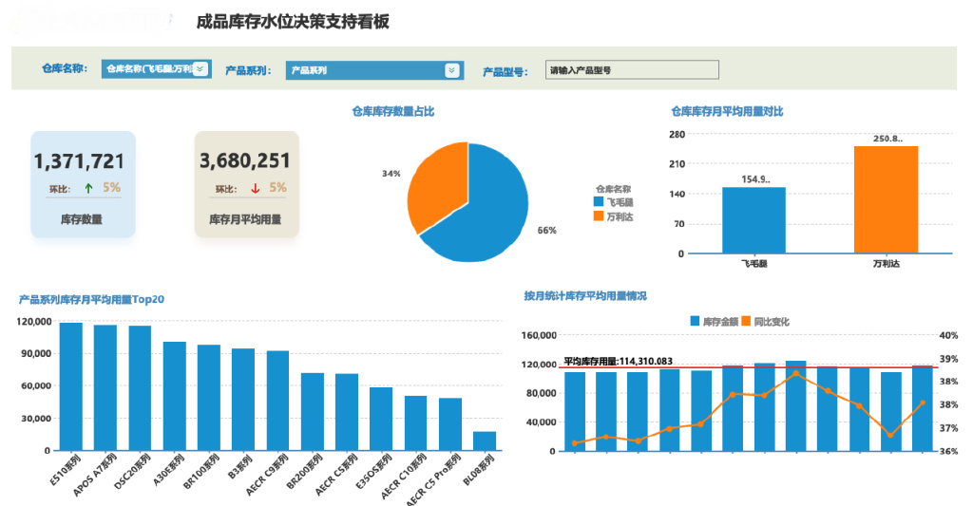
Task: Click the blue 库存金额 legend square icon
Action: (x=695, y=322)
